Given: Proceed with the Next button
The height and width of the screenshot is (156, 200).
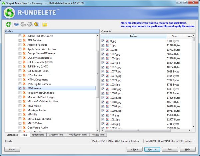Looking at the screenshot, I should point(152,149).
